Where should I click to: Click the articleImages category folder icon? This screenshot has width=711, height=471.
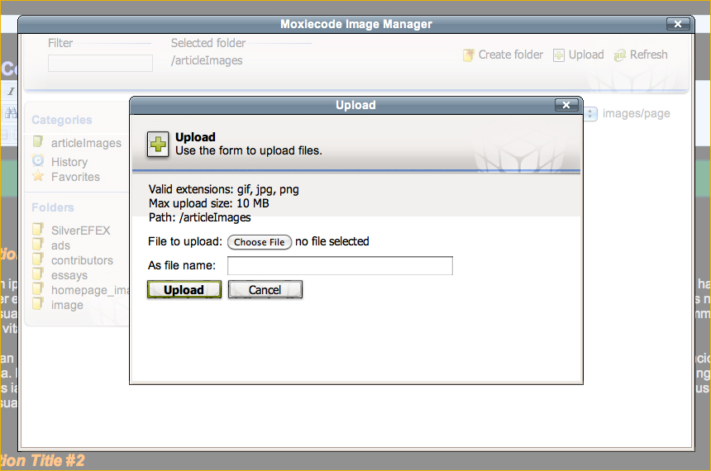(x=38, y=142)
